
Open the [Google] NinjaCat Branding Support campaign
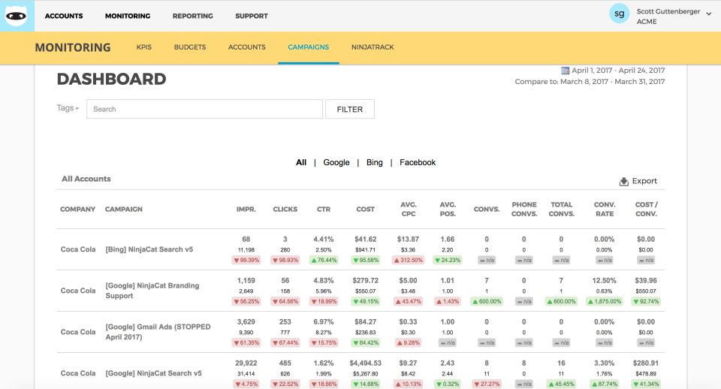(152, 291)
